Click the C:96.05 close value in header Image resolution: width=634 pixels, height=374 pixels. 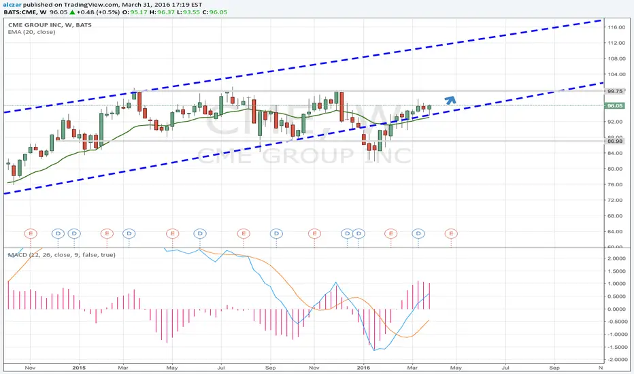click(x=215, y=12)
